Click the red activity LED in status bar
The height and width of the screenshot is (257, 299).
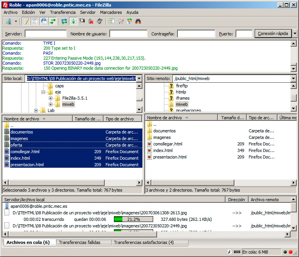point(291,252)
